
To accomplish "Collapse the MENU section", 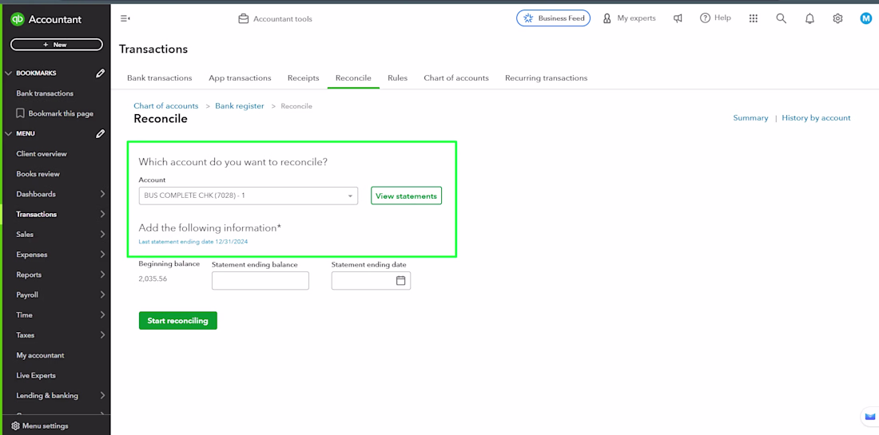I will point(8,134).
